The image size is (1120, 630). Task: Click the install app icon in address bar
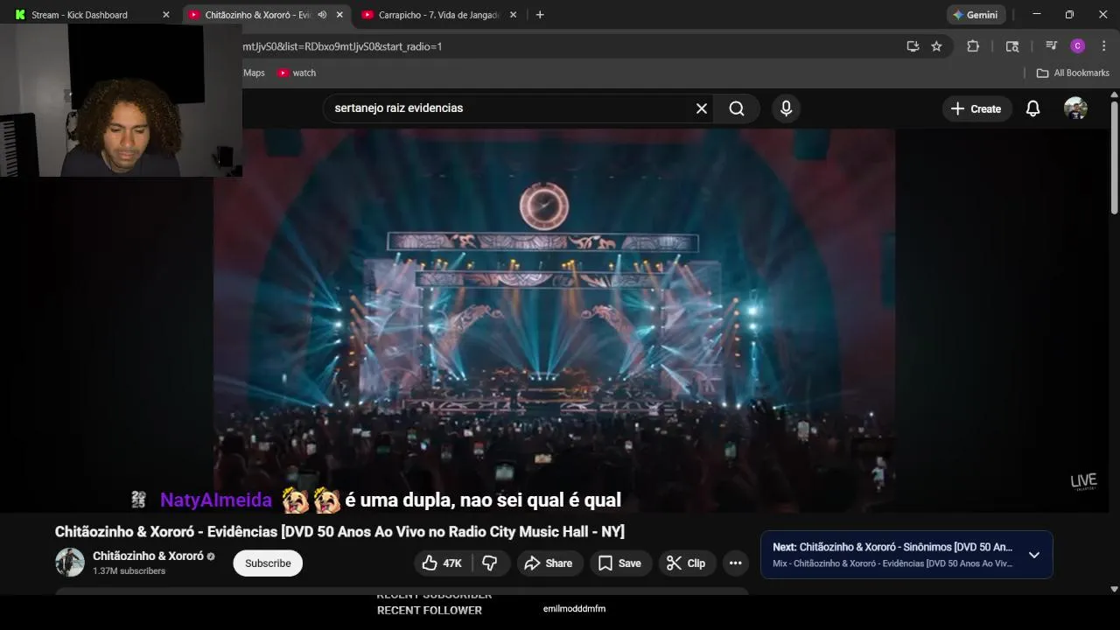coord(913,46)
